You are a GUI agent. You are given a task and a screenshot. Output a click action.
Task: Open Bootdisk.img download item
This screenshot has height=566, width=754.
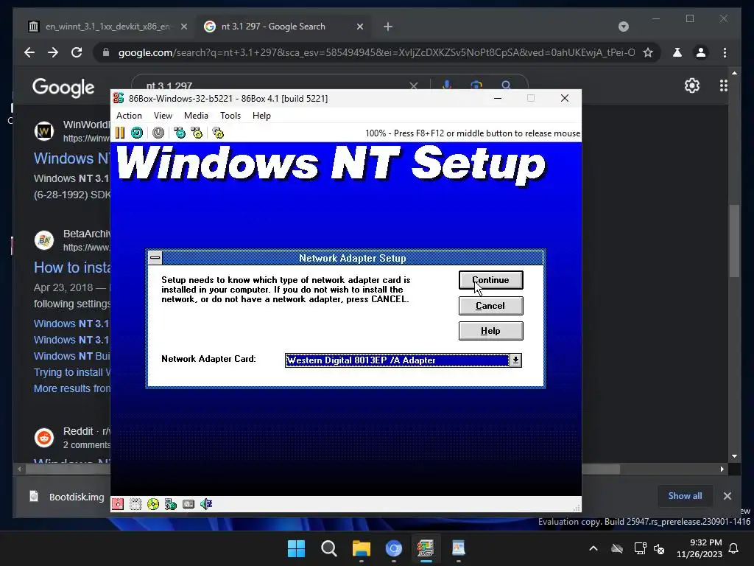[67, 497]
